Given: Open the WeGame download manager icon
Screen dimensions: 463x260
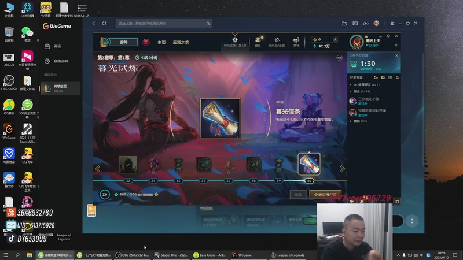Looking at the screenshot, I should 366,23.
